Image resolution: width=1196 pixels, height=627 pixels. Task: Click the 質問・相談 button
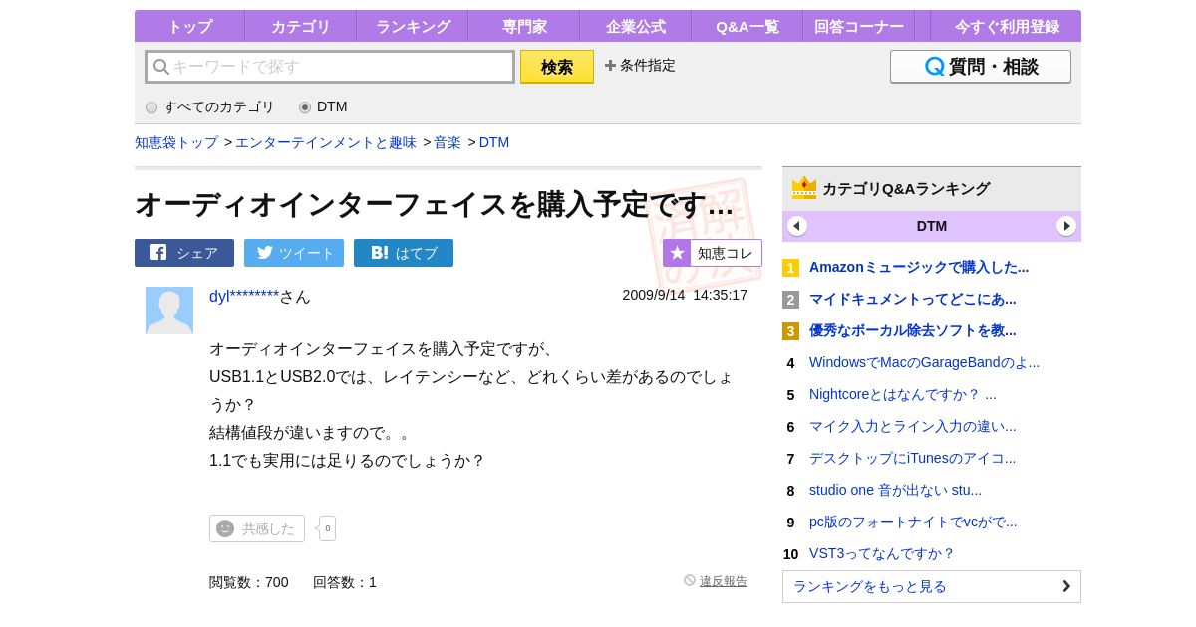tap(981, 67)
